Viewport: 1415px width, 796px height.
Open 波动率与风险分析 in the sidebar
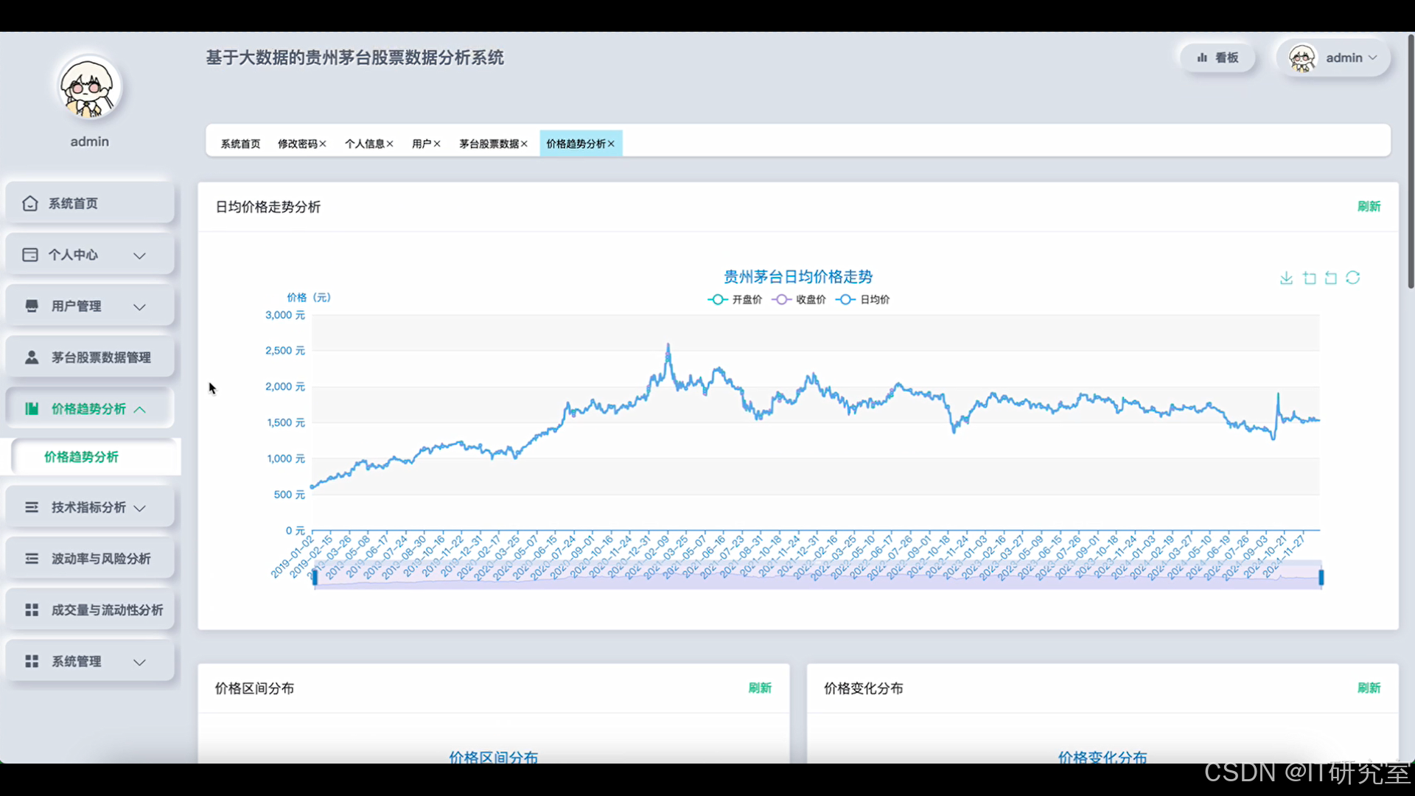click(x=90, y=559)
